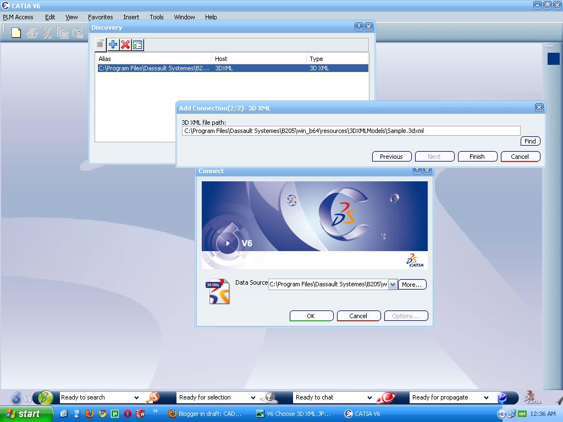Click the Host column header
This screenshot has height=422, width=563.
[x=260, y=59]
